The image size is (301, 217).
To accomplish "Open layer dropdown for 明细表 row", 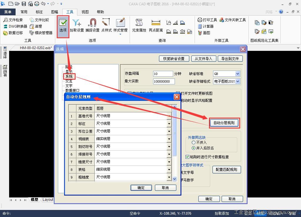I will [169, 139].
